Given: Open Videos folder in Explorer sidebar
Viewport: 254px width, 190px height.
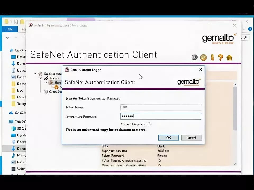Looking at the screenshot, I should (x=19, y=169).
